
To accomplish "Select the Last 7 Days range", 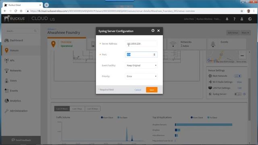I will (77, 109).
